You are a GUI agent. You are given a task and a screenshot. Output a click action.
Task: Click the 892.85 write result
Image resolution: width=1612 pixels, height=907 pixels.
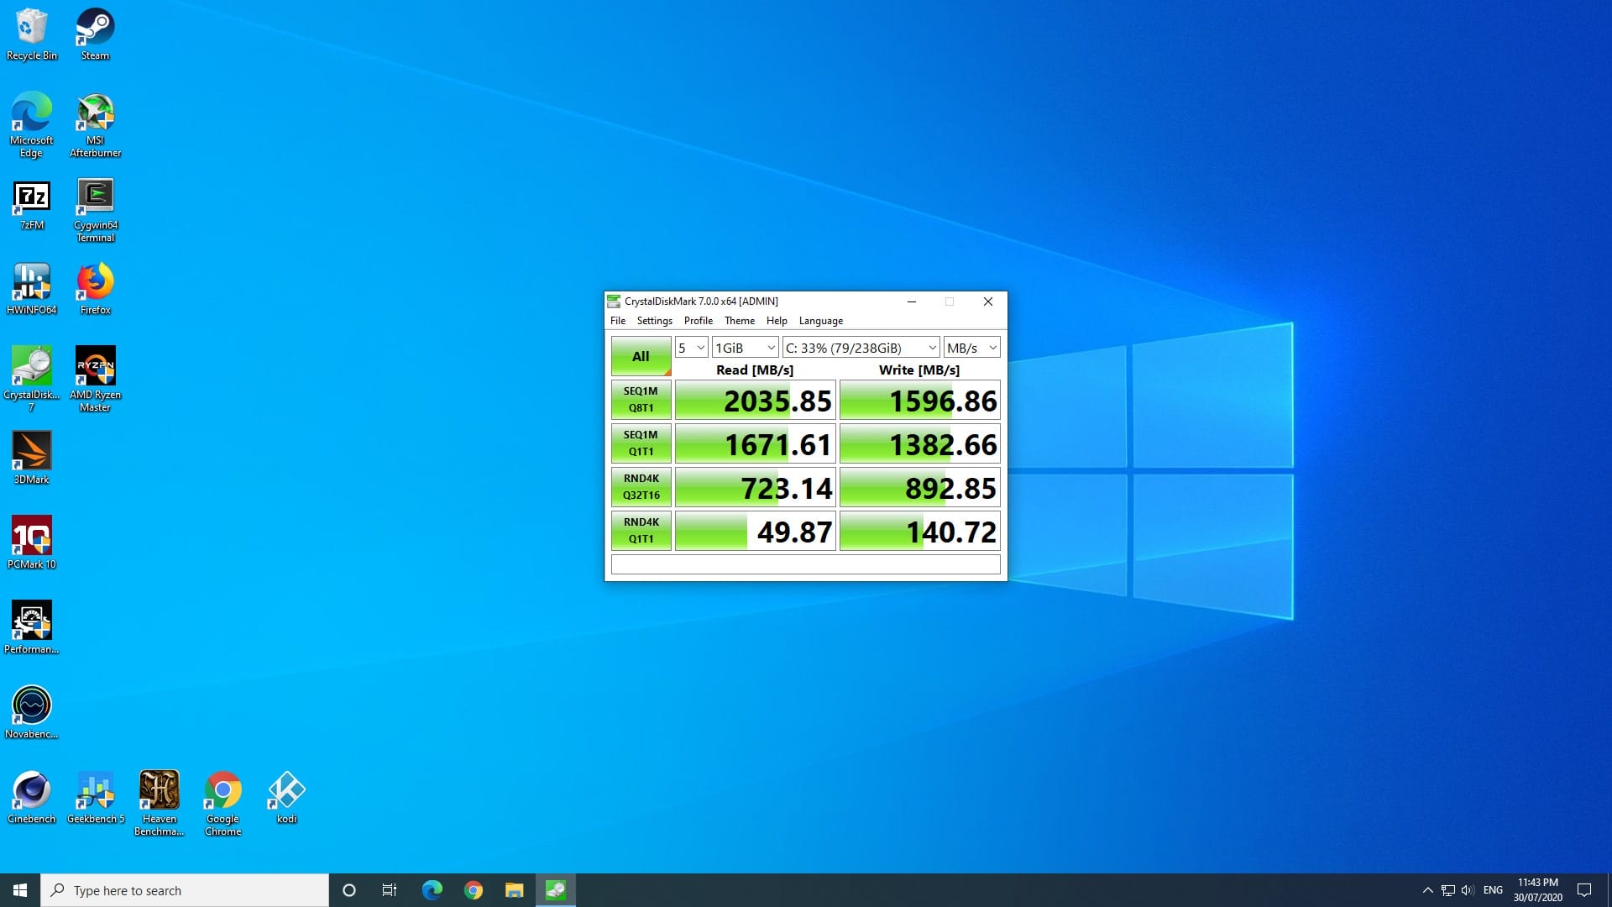pos(919,488)
